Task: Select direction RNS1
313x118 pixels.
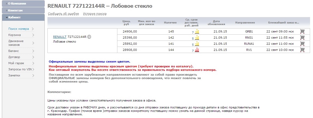Action: click(x=249, y=38)
